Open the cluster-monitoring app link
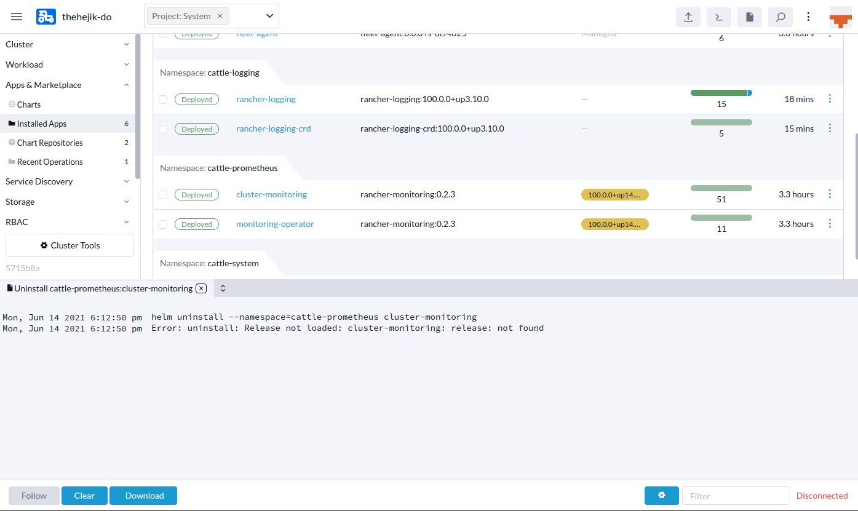 tap(271, 194)
